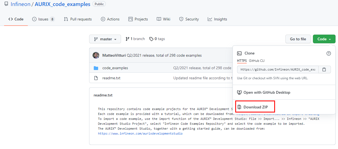The height and width of the screenshot is (149, 338).
Task: Open the code_examples folder
Action: 115,68
